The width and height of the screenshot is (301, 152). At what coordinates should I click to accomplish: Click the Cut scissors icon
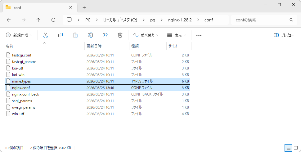click(x=46, y=35)
